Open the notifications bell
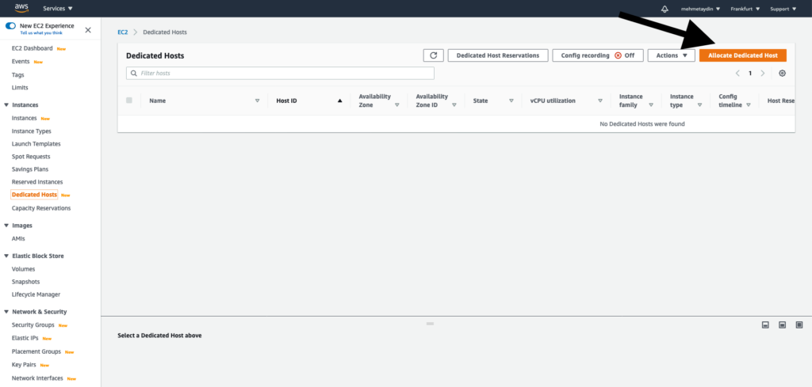Viewport: 812px width, 387px height. [x=665, y=9]
